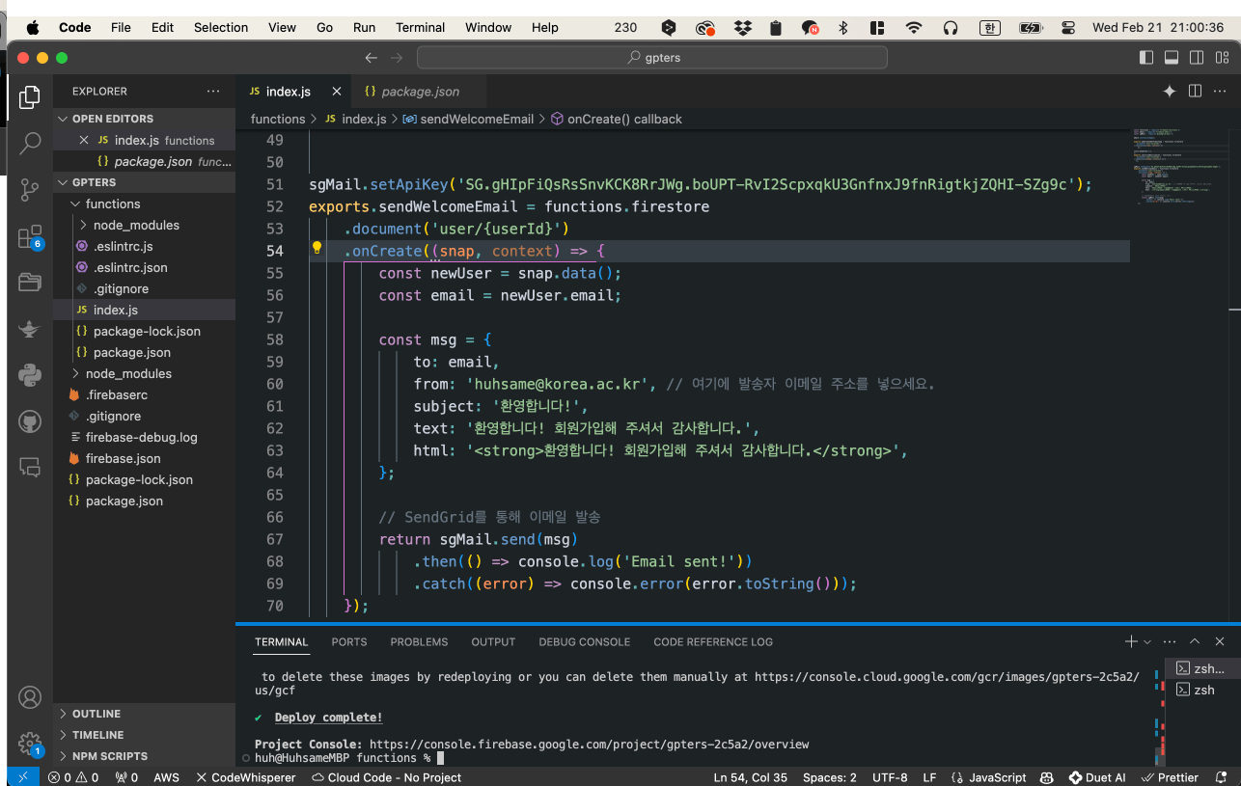Toggle the bottom panel layout button

(x=1172, y=58)
